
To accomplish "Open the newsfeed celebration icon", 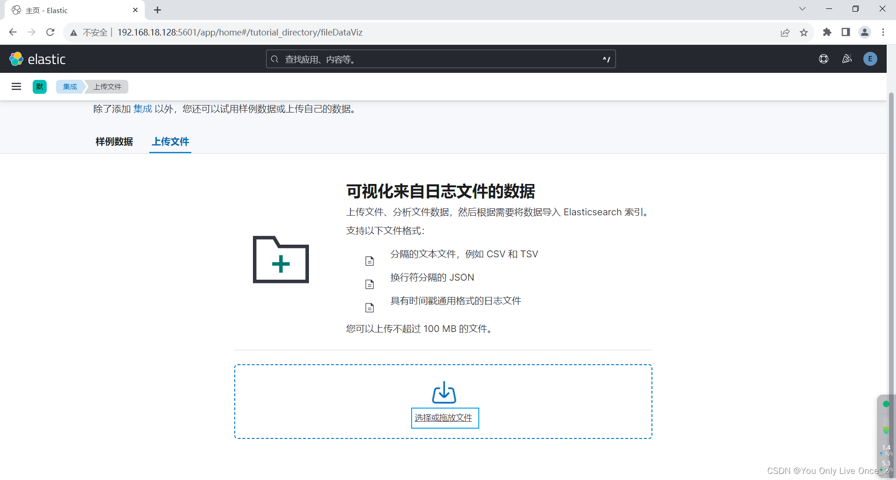I will click(x=847, y=59).
